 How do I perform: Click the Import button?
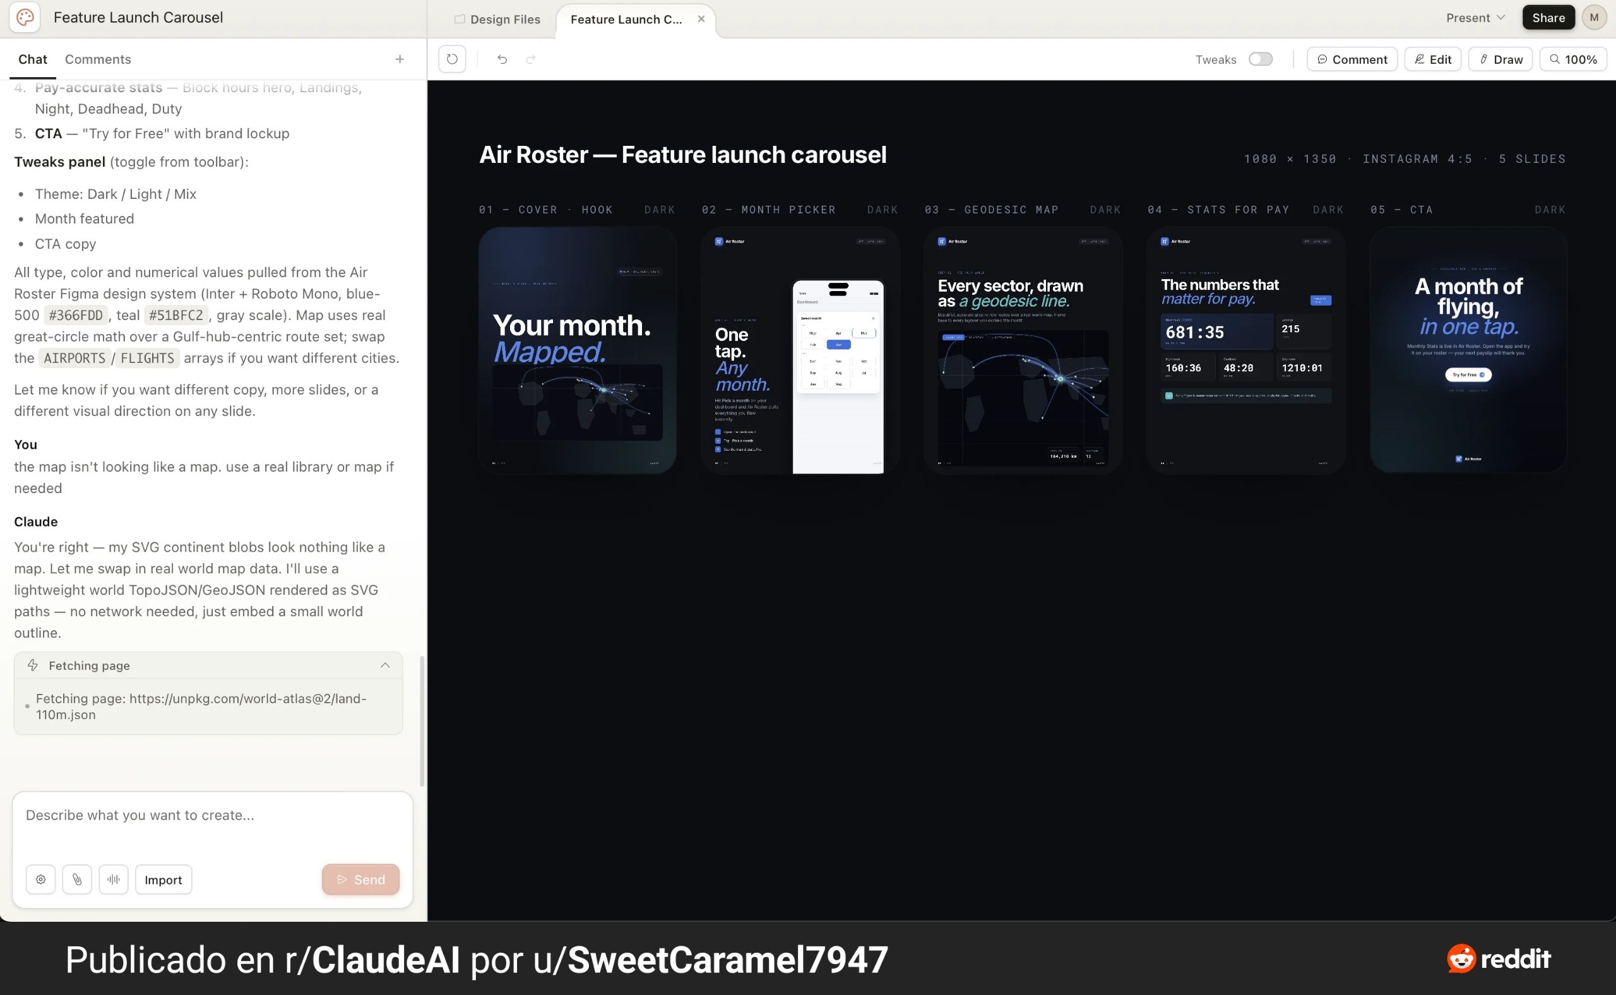163,879
